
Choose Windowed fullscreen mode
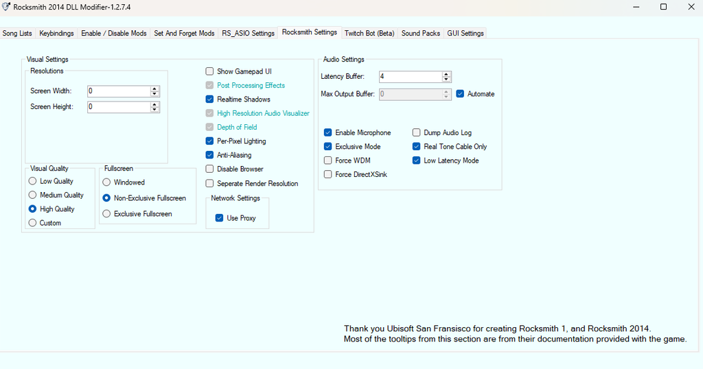(x=106, y=182)
